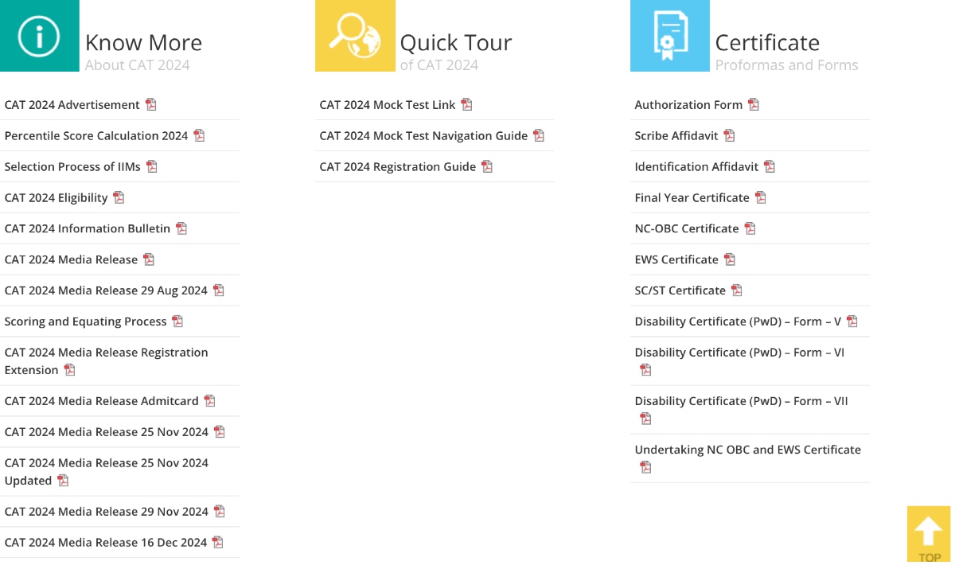Open the CAT 2024 Eligibility link
Screen dimensions: 955x573
(56, 198)
